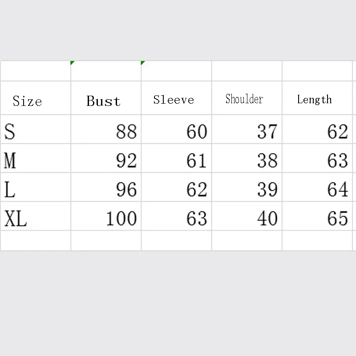The image size is (356, 356).
Task: Select the Length value 65 cell
Action: (x=317, y=216)
